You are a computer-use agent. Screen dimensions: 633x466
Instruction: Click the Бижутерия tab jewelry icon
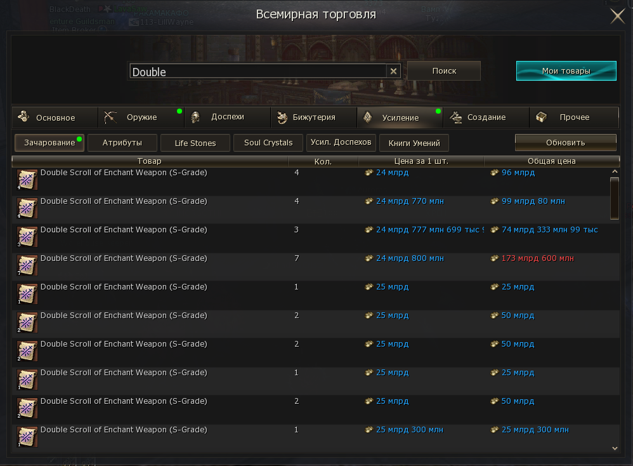tap(282, 117)
